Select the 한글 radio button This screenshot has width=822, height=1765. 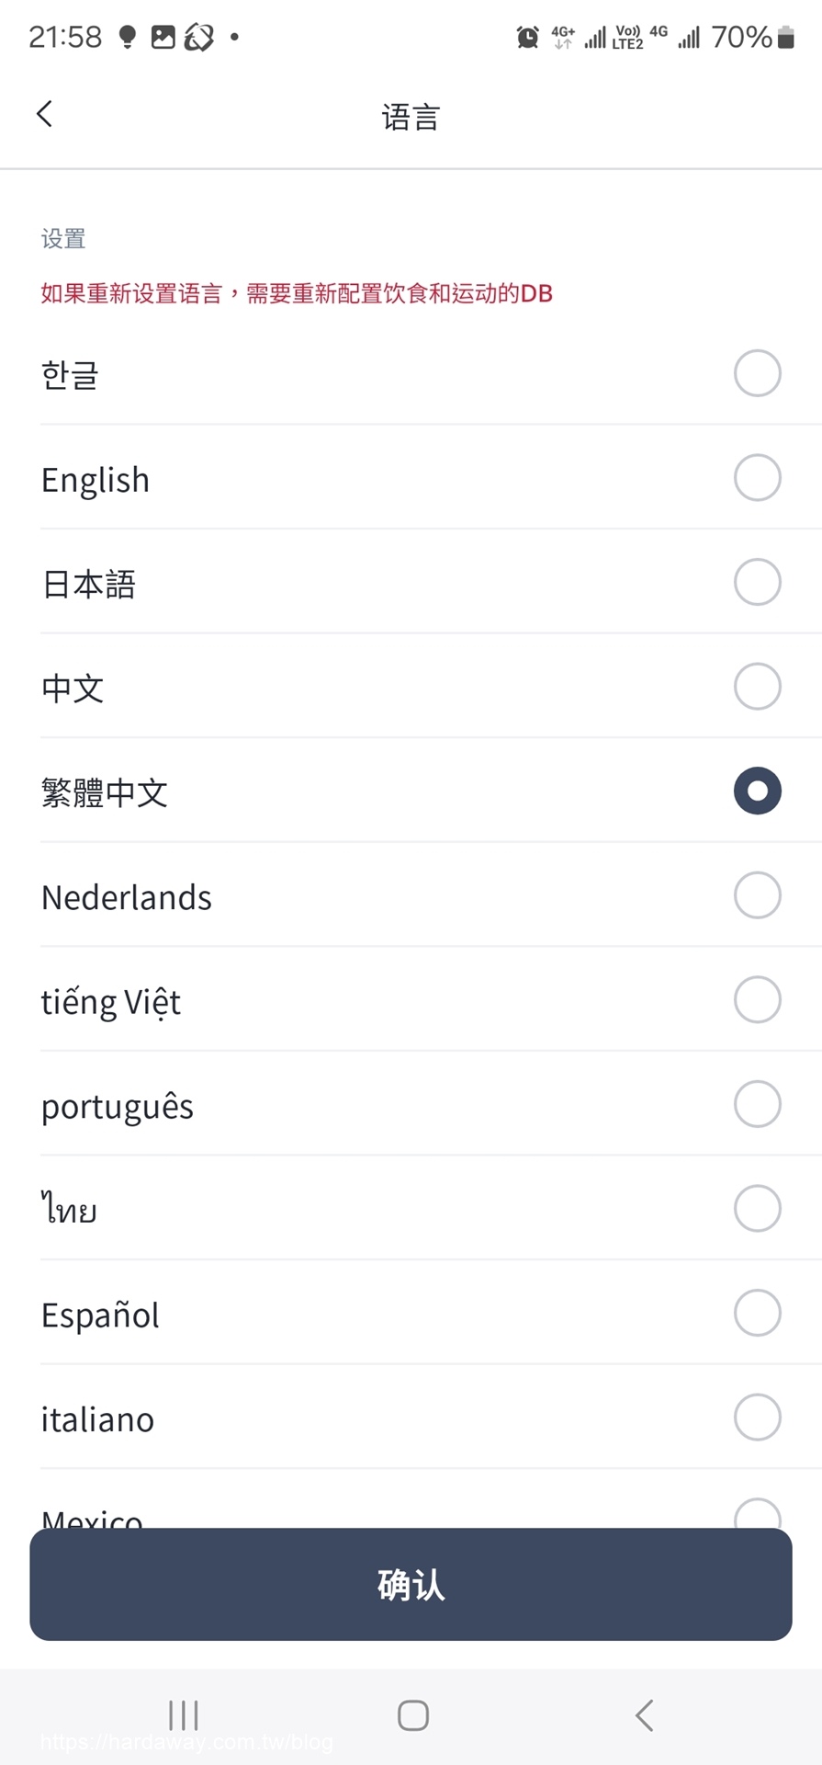click(757, 373)
